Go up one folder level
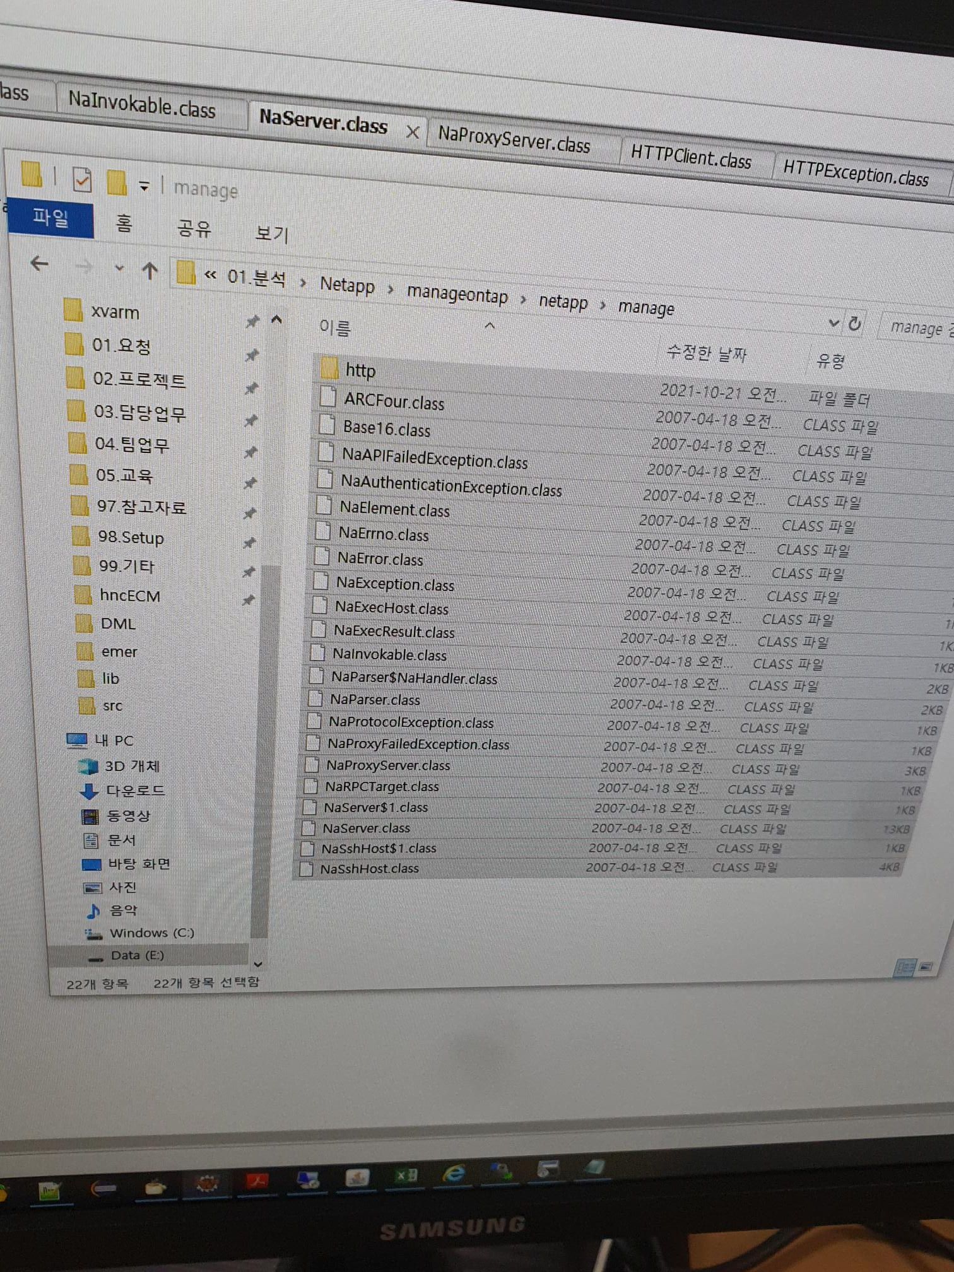Screen dimensions: 954x1272 click(x=150, y=271)
